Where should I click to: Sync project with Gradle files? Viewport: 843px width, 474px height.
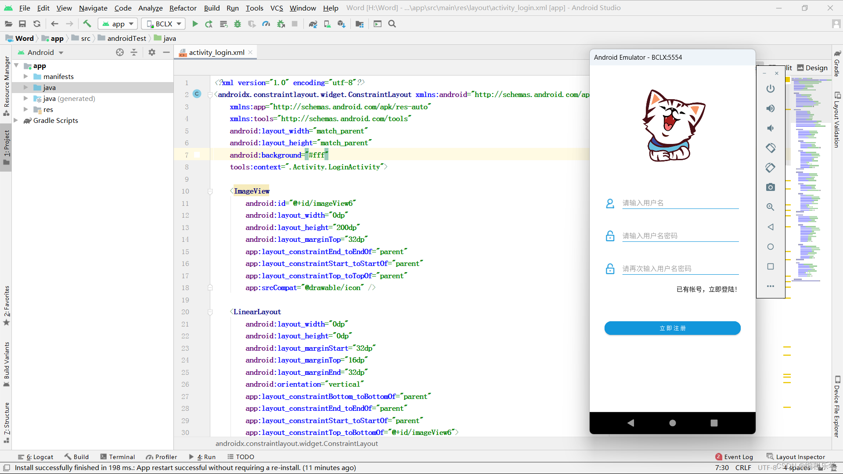(313, 24)
